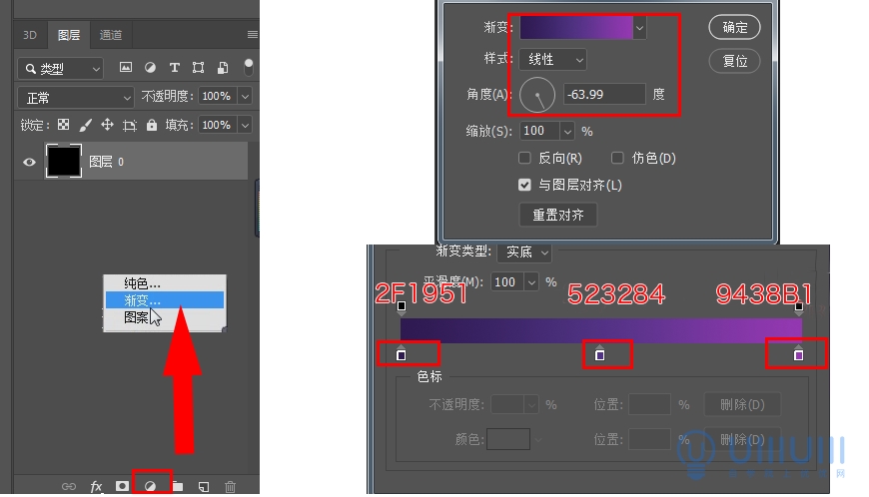
Task: Lock all padlock icon
Action: 151,125
